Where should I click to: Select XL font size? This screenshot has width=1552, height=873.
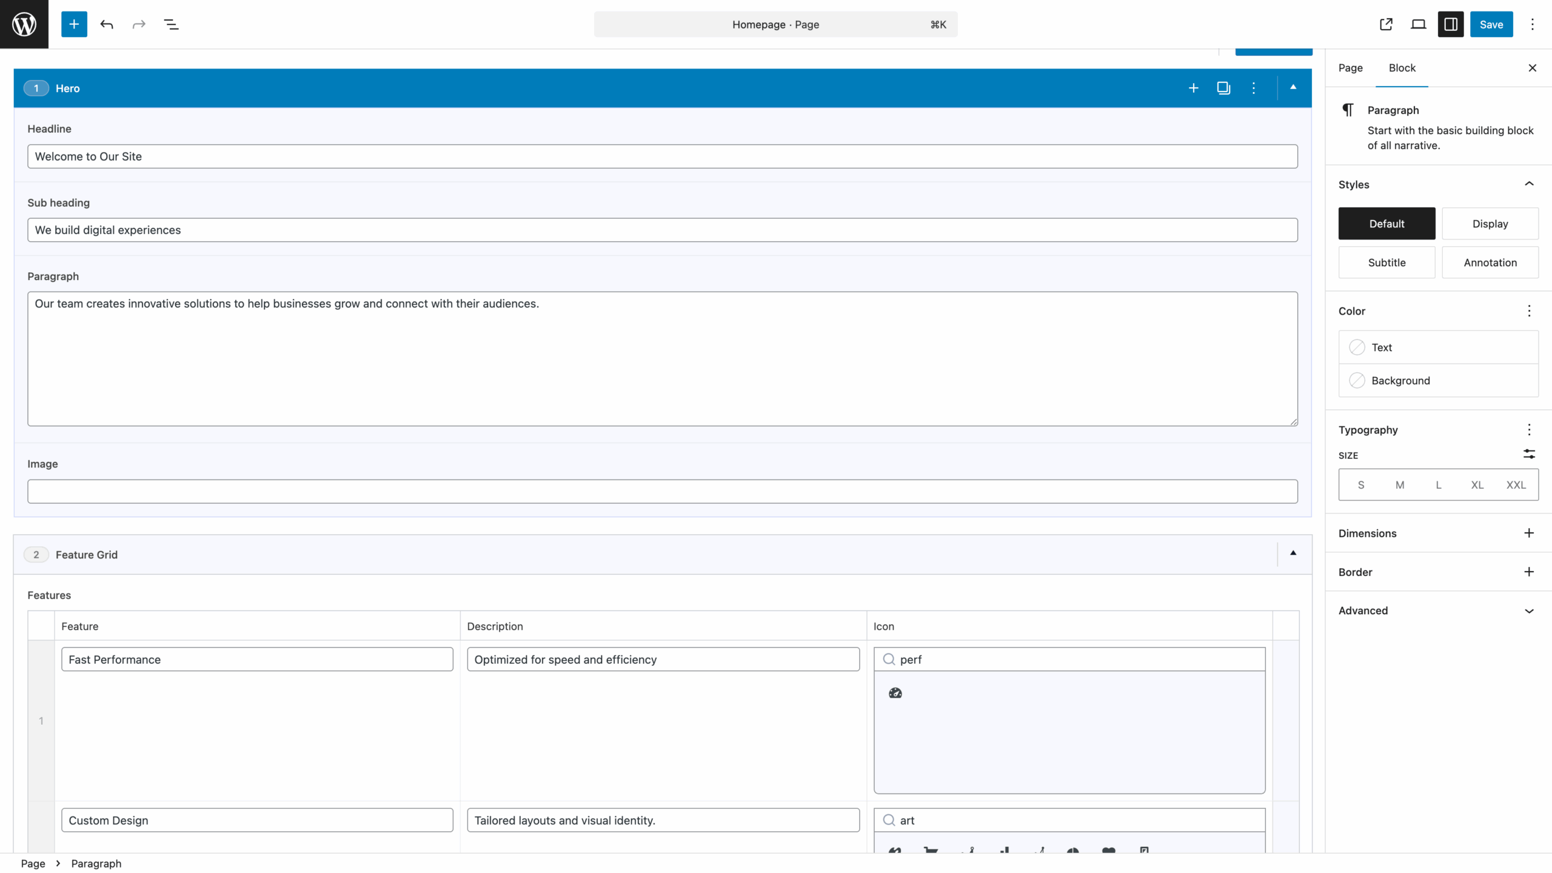click(1477, 484)
